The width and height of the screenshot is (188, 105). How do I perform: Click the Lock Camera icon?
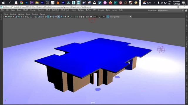9,17
